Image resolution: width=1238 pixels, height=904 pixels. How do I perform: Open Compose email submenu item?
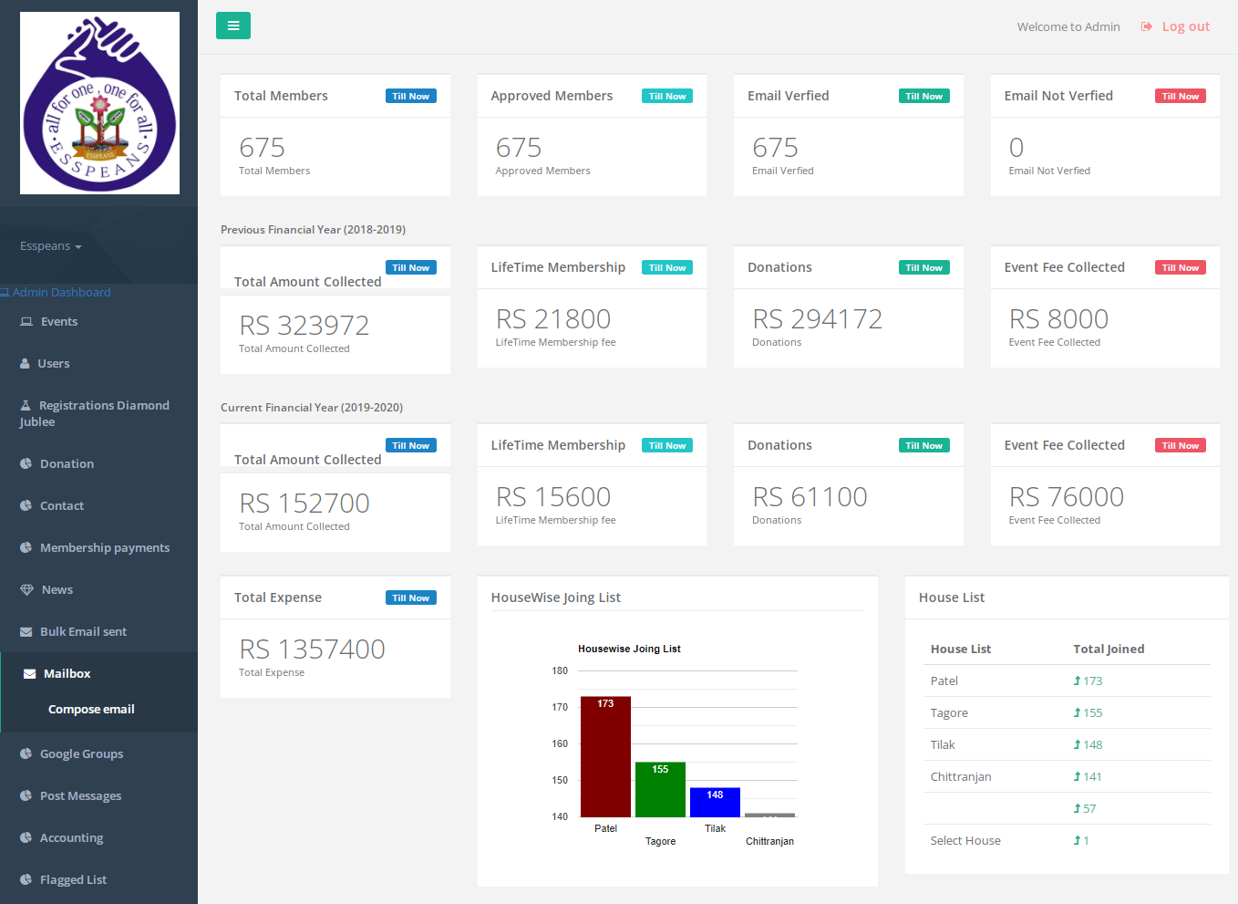[x=91, y=709]
